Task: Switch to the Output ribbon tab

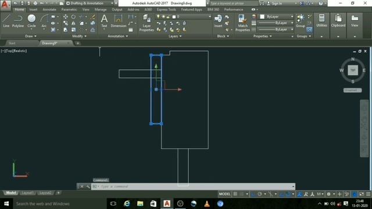Action: 117,9
